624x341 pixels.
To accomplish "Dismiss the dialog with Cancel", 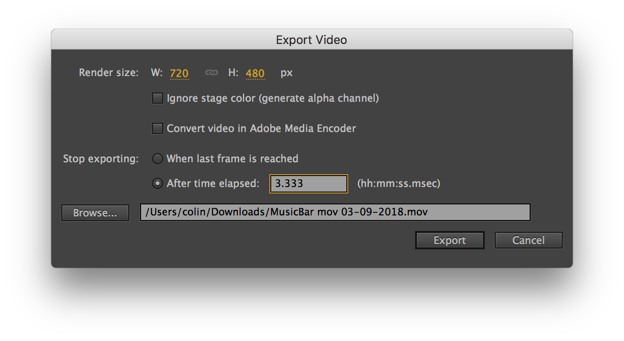I will pyautogui.click(x=529, y=240).
